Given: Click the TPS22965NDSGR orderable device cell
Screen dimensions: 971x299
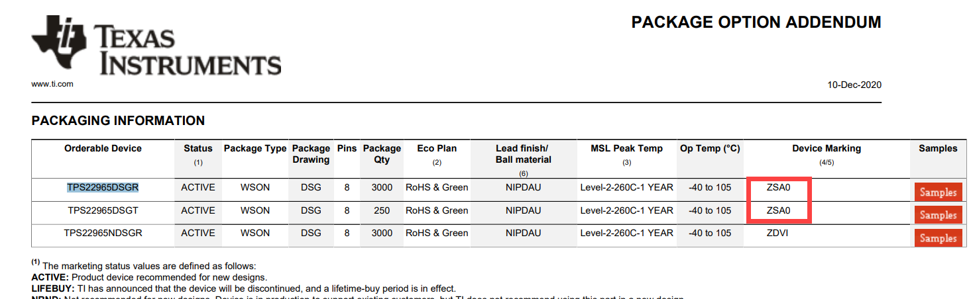Looking at the screenshot, I should [x=103, y=233].
